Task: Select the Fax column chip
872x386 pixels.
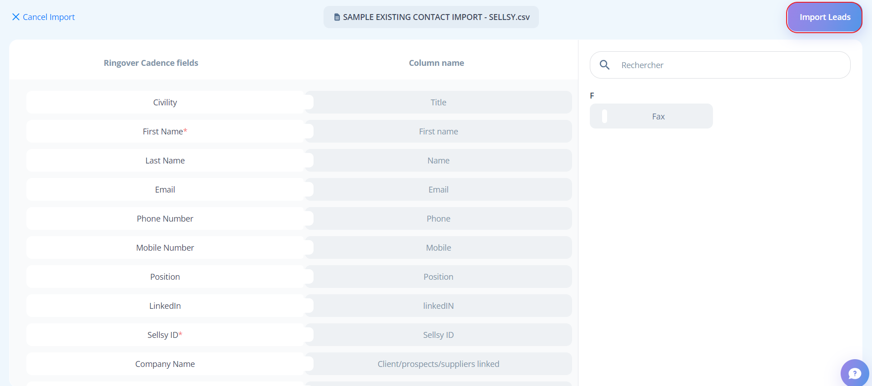Action: (651, 116)
